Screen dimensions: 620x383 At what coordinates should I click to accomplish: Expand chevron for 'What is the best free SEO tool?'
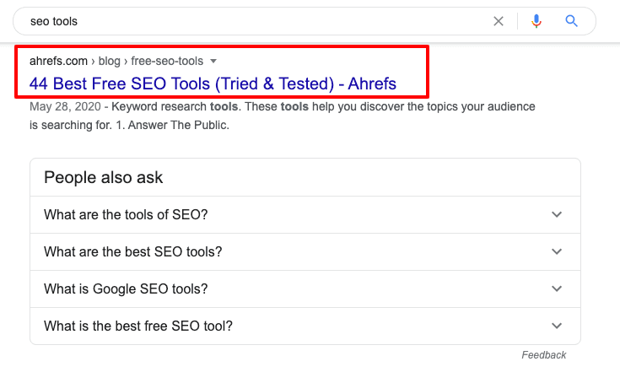tap(557, 326)
